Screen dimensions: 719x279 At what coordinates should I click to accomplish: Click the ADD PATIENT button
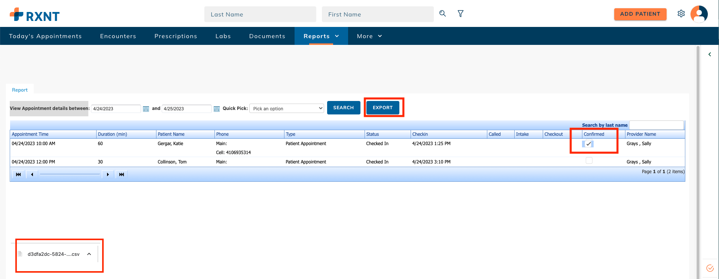[x=640, y=14]
